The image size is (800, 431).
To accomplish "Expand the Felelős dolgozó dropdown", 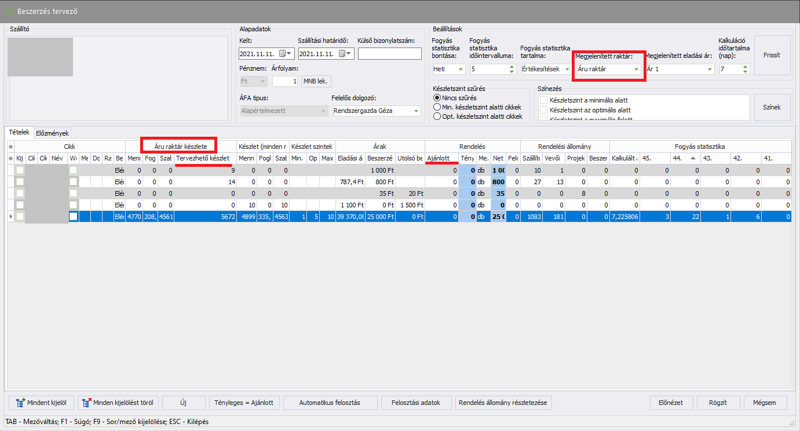I will click(415, 111).
